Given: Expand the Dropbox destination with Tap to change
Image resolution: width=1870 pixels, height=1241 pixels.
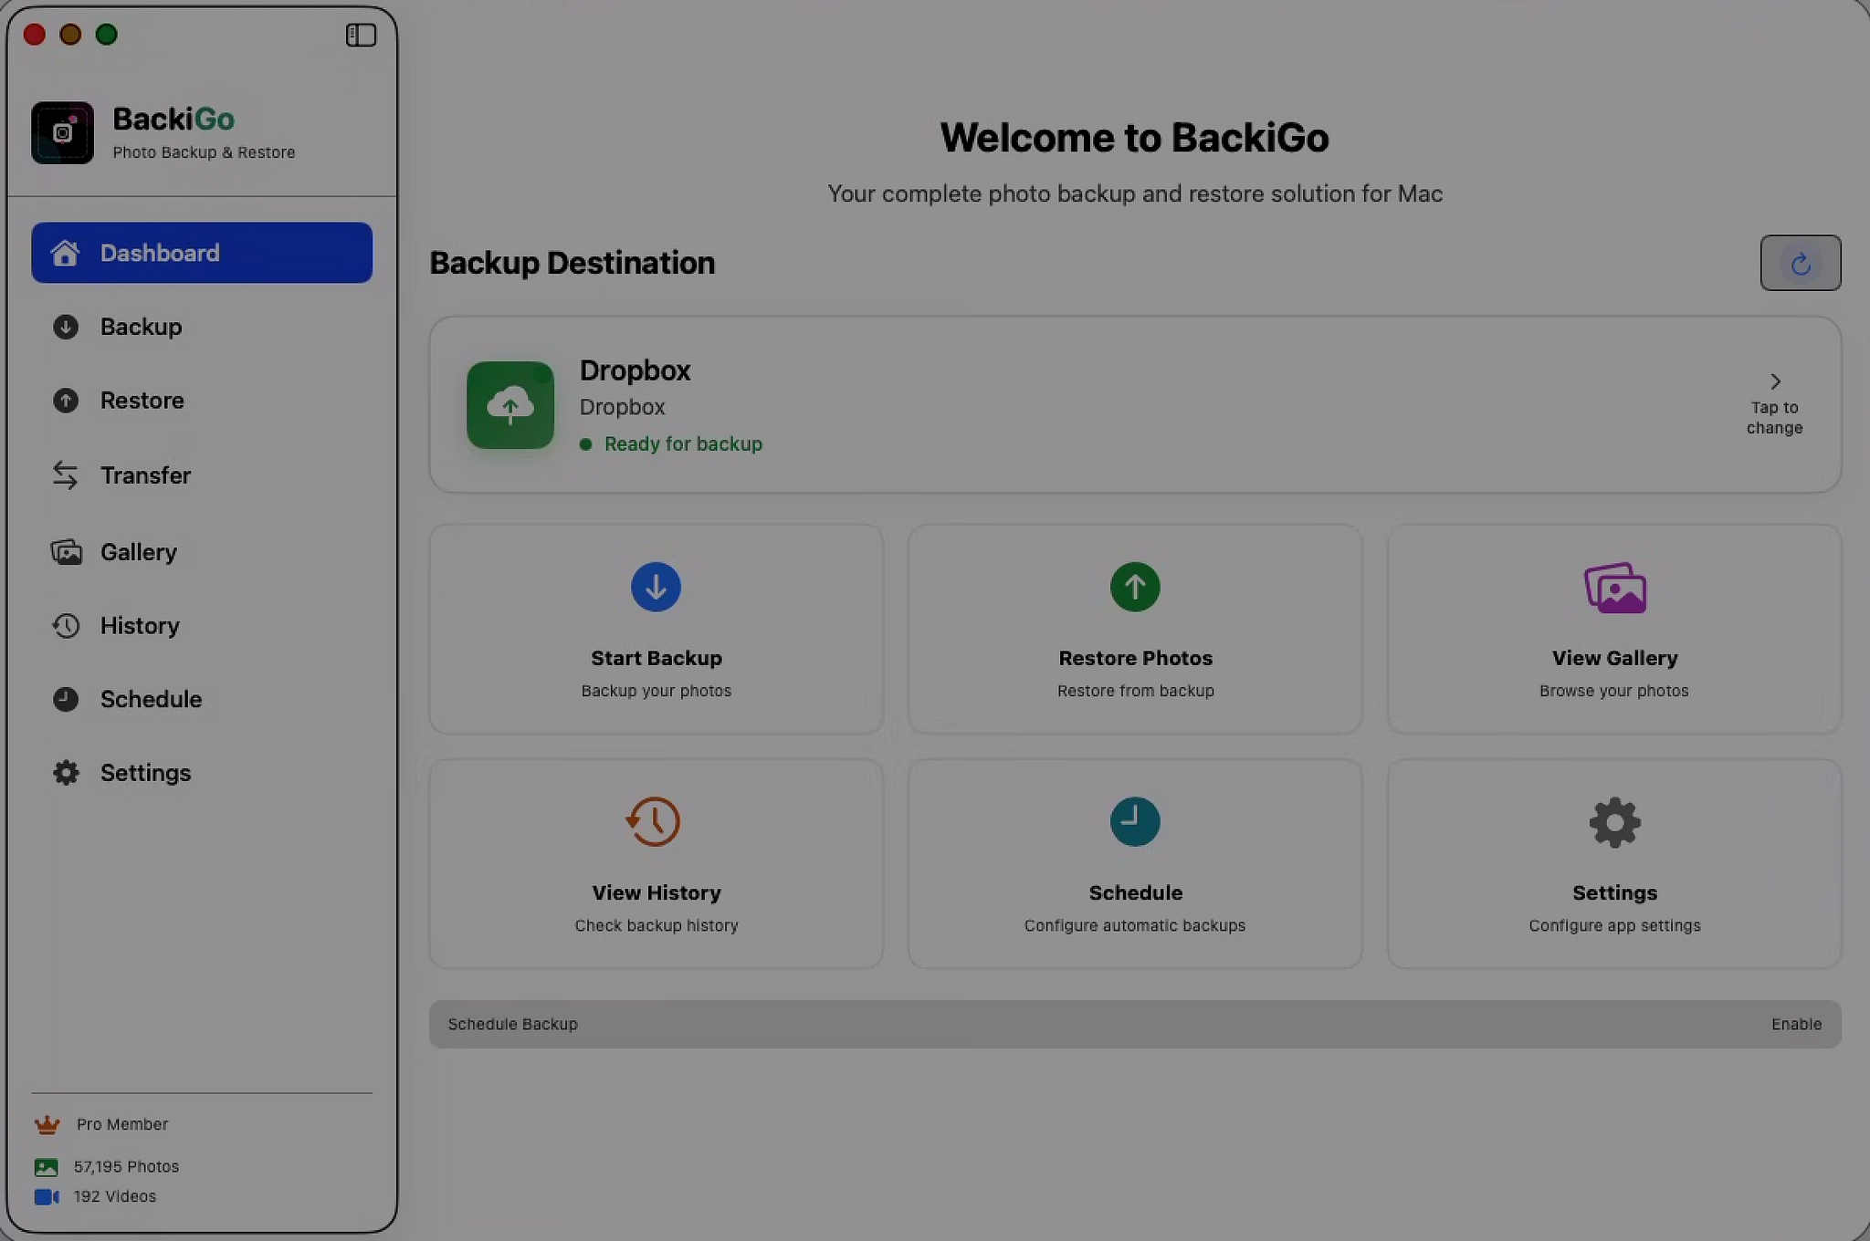Looking at the screenshot, I should point(1772,401).
